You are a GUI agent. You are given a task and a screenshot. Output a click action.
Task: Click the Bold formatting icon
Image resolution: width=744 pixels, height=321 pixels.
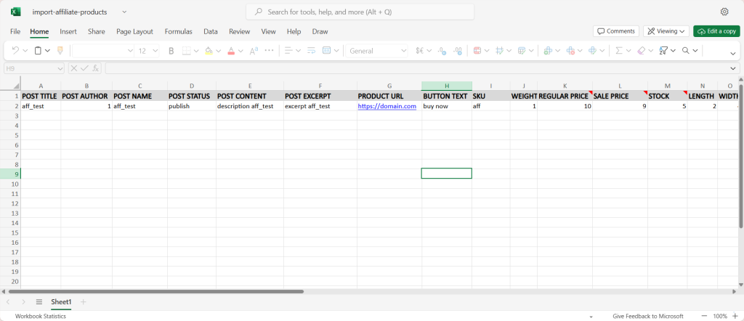[171, 51]
